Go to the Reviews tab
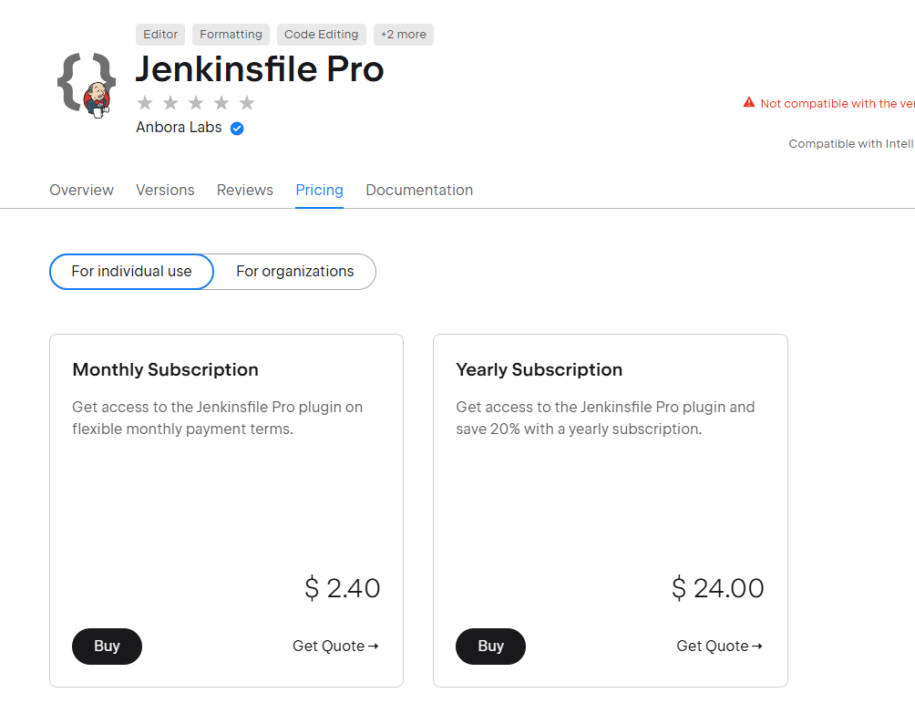This screenshot has width=915, height=714. [245, 191]
